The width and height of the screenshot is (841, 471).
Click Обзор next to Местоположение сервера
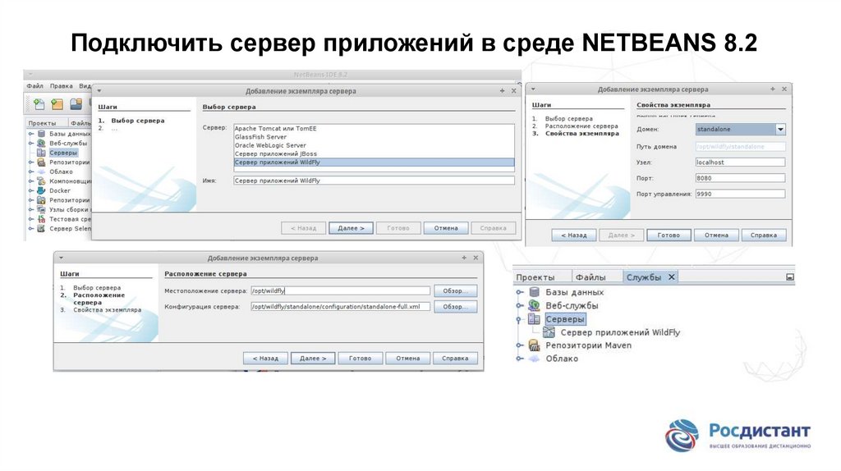(x=455, y=291)
